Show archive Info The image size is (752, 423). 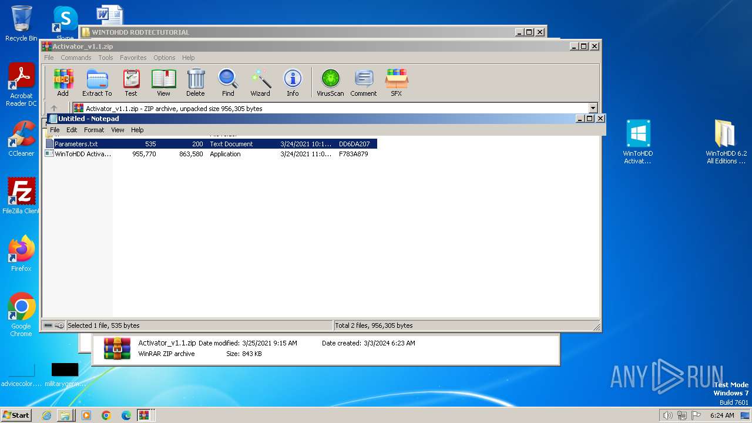click(293, 83)
